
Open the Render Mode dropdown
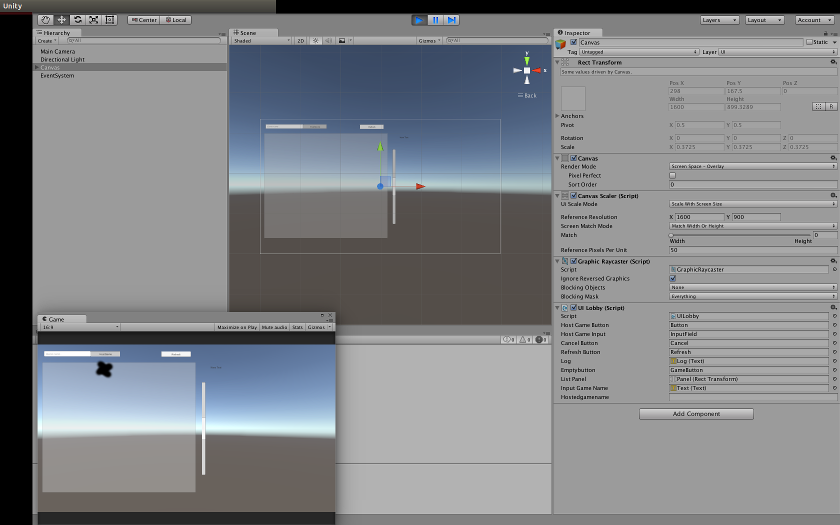(x=753, y=166)
